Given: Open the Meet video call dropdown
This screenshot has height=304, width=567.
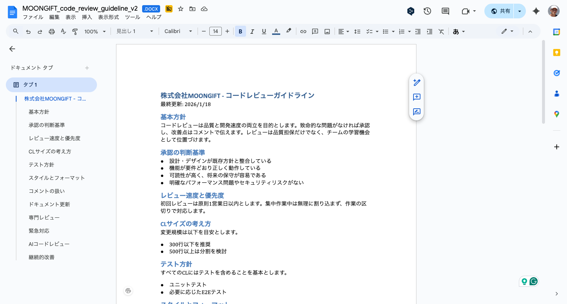Looking at the screenshot, I should coord(469,11).
